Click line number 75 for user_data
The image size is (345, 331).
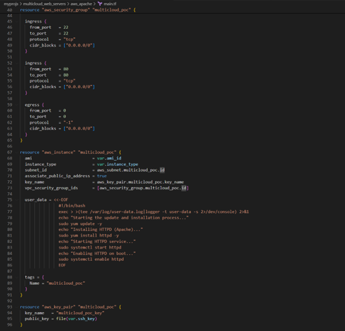point(10,200)
